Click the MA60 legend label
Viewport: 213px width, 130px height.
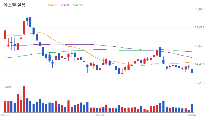(65, 5)
